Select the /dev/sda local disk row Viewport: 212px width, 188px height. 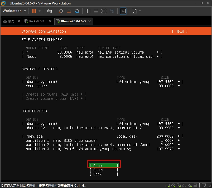(x=103, y=136)
